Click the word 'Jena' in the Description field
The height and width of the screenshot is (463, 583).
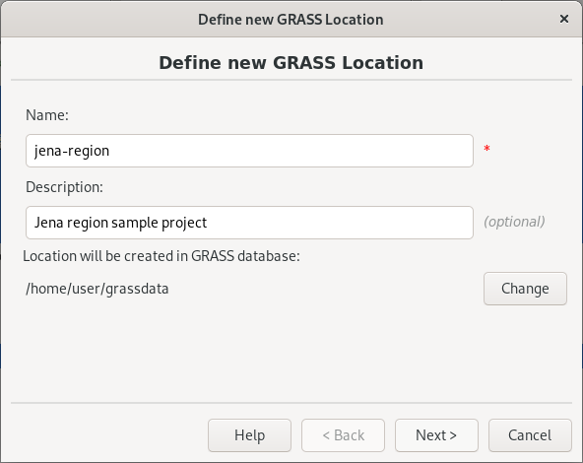pyautogui.click(x=48, y=223)
